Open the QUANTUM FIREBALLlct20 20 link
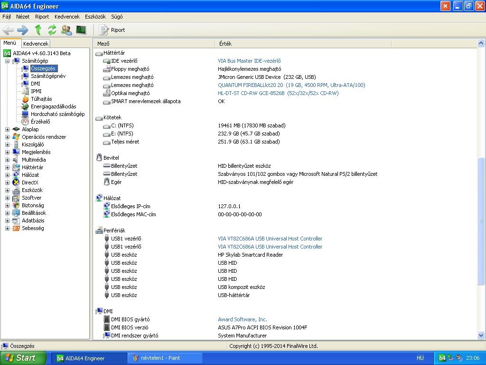486x365 pixels. coord(291,85)
